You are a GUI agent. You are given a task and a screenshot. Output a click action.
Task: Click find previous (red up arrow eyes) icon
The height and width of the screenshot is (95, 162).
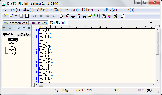coord(73,16)
